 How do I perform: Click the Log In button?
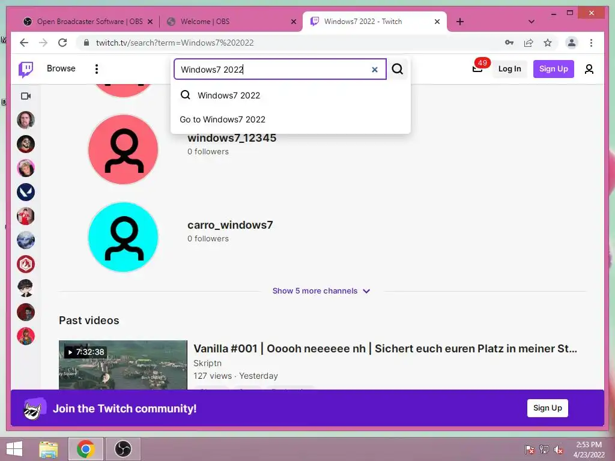coord(509,69)
